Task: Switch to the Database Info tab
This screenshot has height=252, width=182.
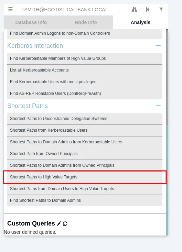Action: pos(31,22)
